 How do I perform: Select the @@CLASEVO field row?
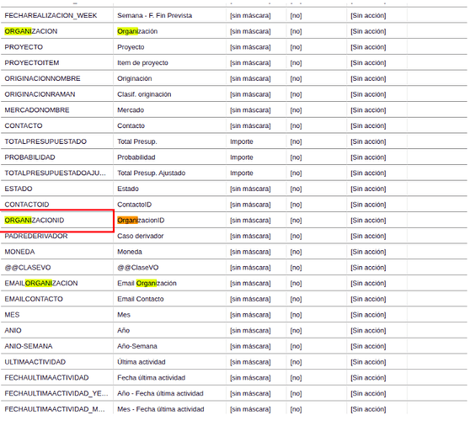point(234,268)
